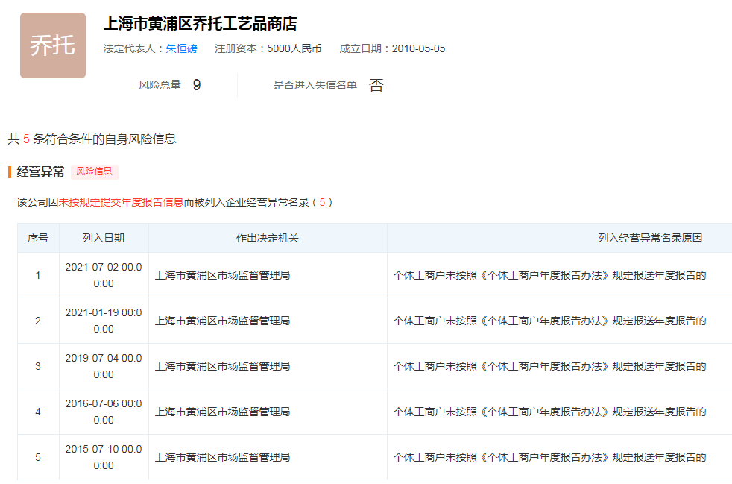Click the 否 dishonest-list value

tap(376, 85)
